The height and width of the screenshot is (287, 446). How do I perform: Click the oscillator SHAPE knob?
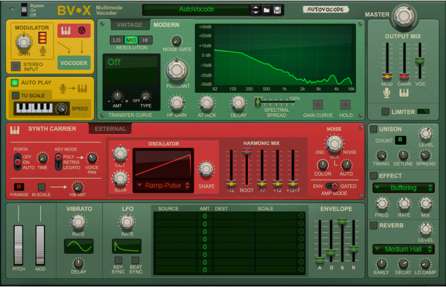206,169
